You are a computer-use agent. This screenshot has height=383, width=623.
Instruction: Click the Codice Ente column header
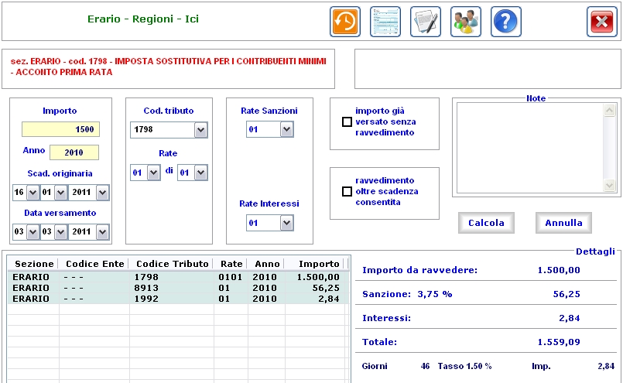coord(94,264)
